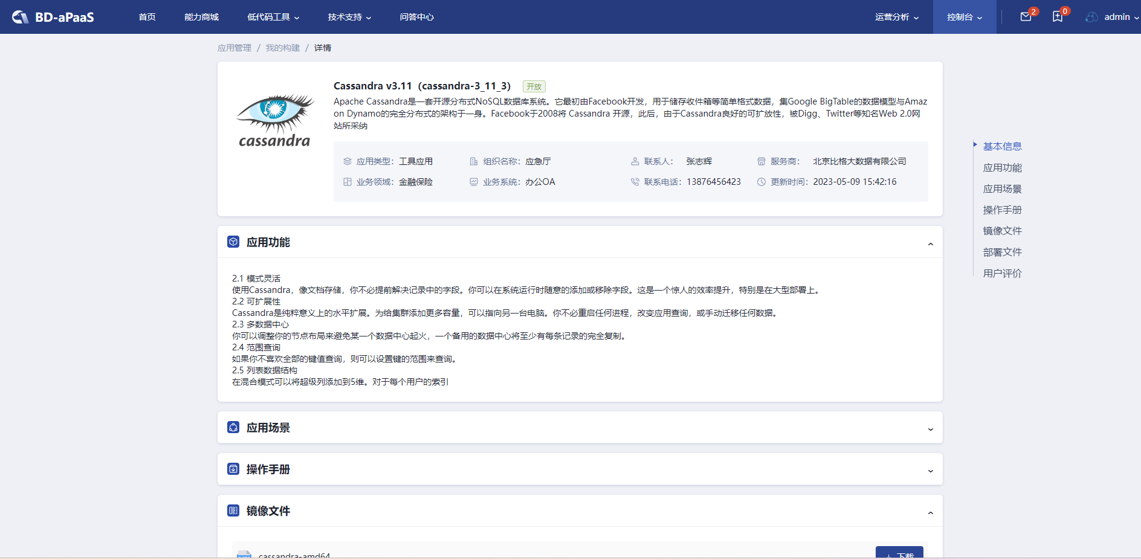The width and height of the screenshot is (1141, 560).
Task: Click the 2.5 列表数据结构 heading text
Action: pos(265,370)
